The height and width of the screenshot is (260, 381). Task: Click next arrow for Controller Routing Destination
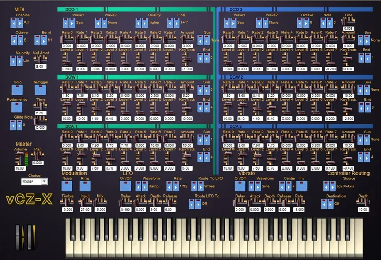tap(330, 204)
